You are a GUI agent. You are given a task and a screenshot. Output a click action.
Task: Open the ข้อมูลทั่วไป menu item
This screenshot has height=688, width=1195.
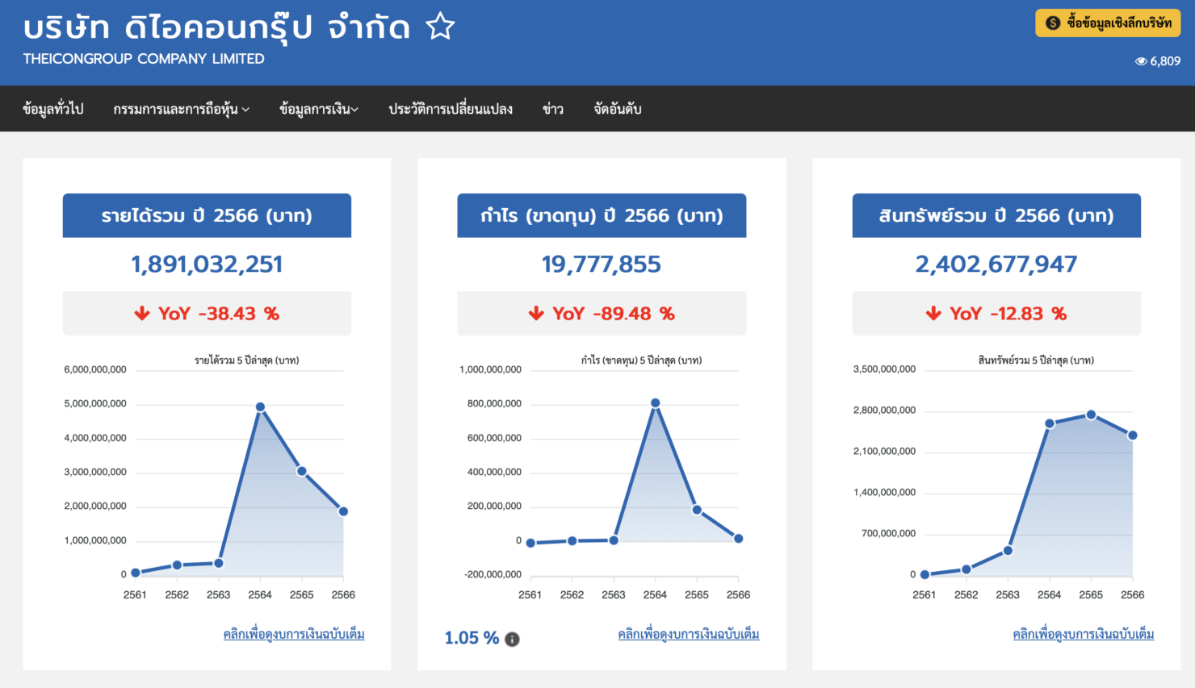53,109
